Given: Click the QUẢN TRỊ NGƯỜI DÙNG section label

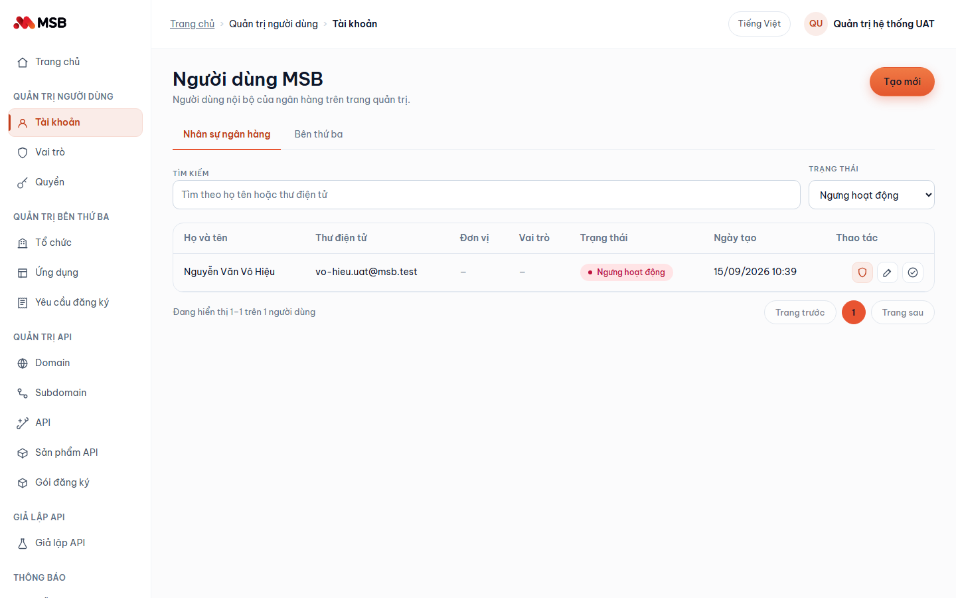Looking at the screenshot, I should coord(63,96).
